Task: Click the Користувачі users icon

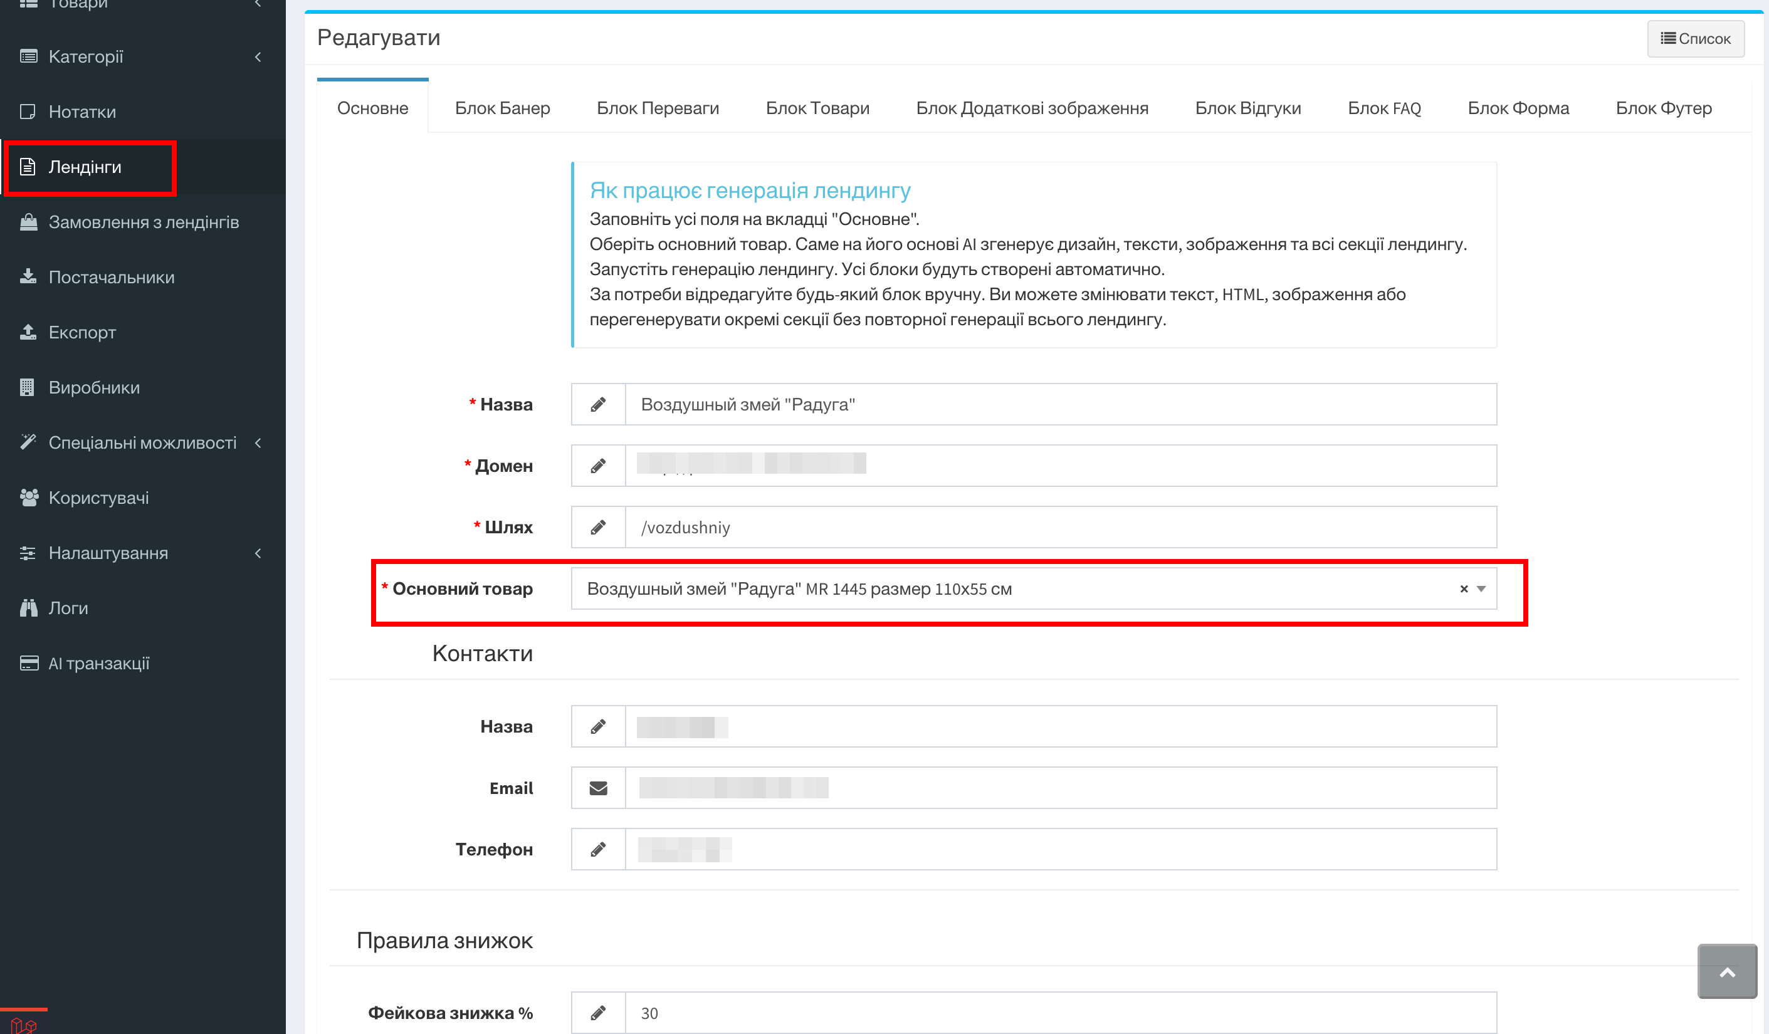Action: pos(28,498)
